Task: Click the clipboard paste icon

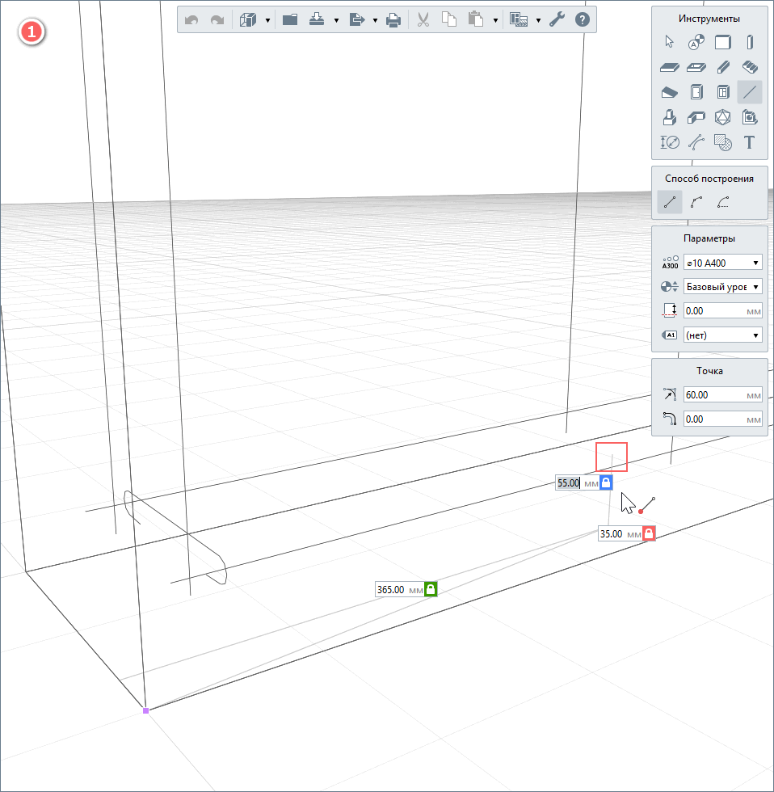Action: pyautogui.click(x=476, y=19)
